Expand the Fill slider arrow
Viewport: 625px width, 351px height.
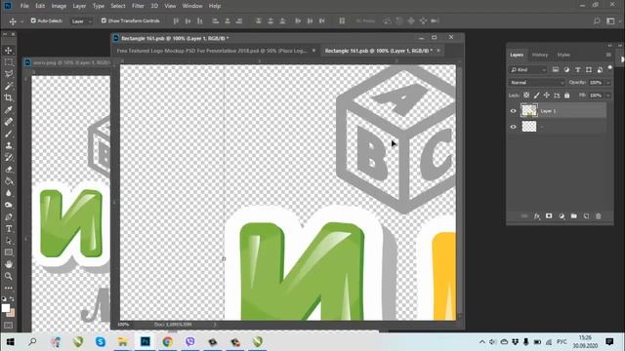tap(608, 96)
